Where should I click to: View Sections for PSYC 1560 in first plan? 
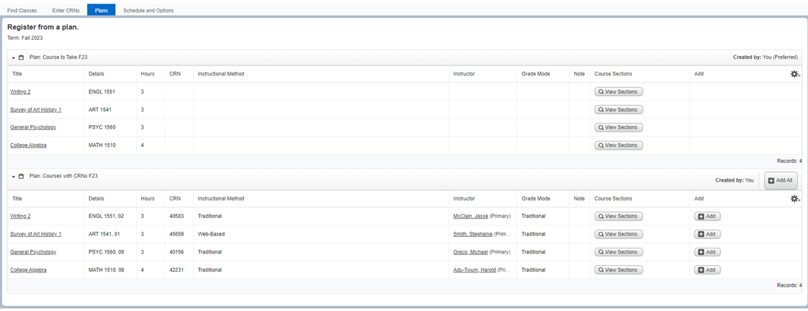pos(618,127)
